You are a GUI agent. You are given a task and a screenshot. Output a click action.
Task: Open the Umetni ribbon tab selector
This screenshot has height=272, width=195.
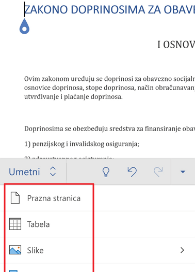click(24, 172)
